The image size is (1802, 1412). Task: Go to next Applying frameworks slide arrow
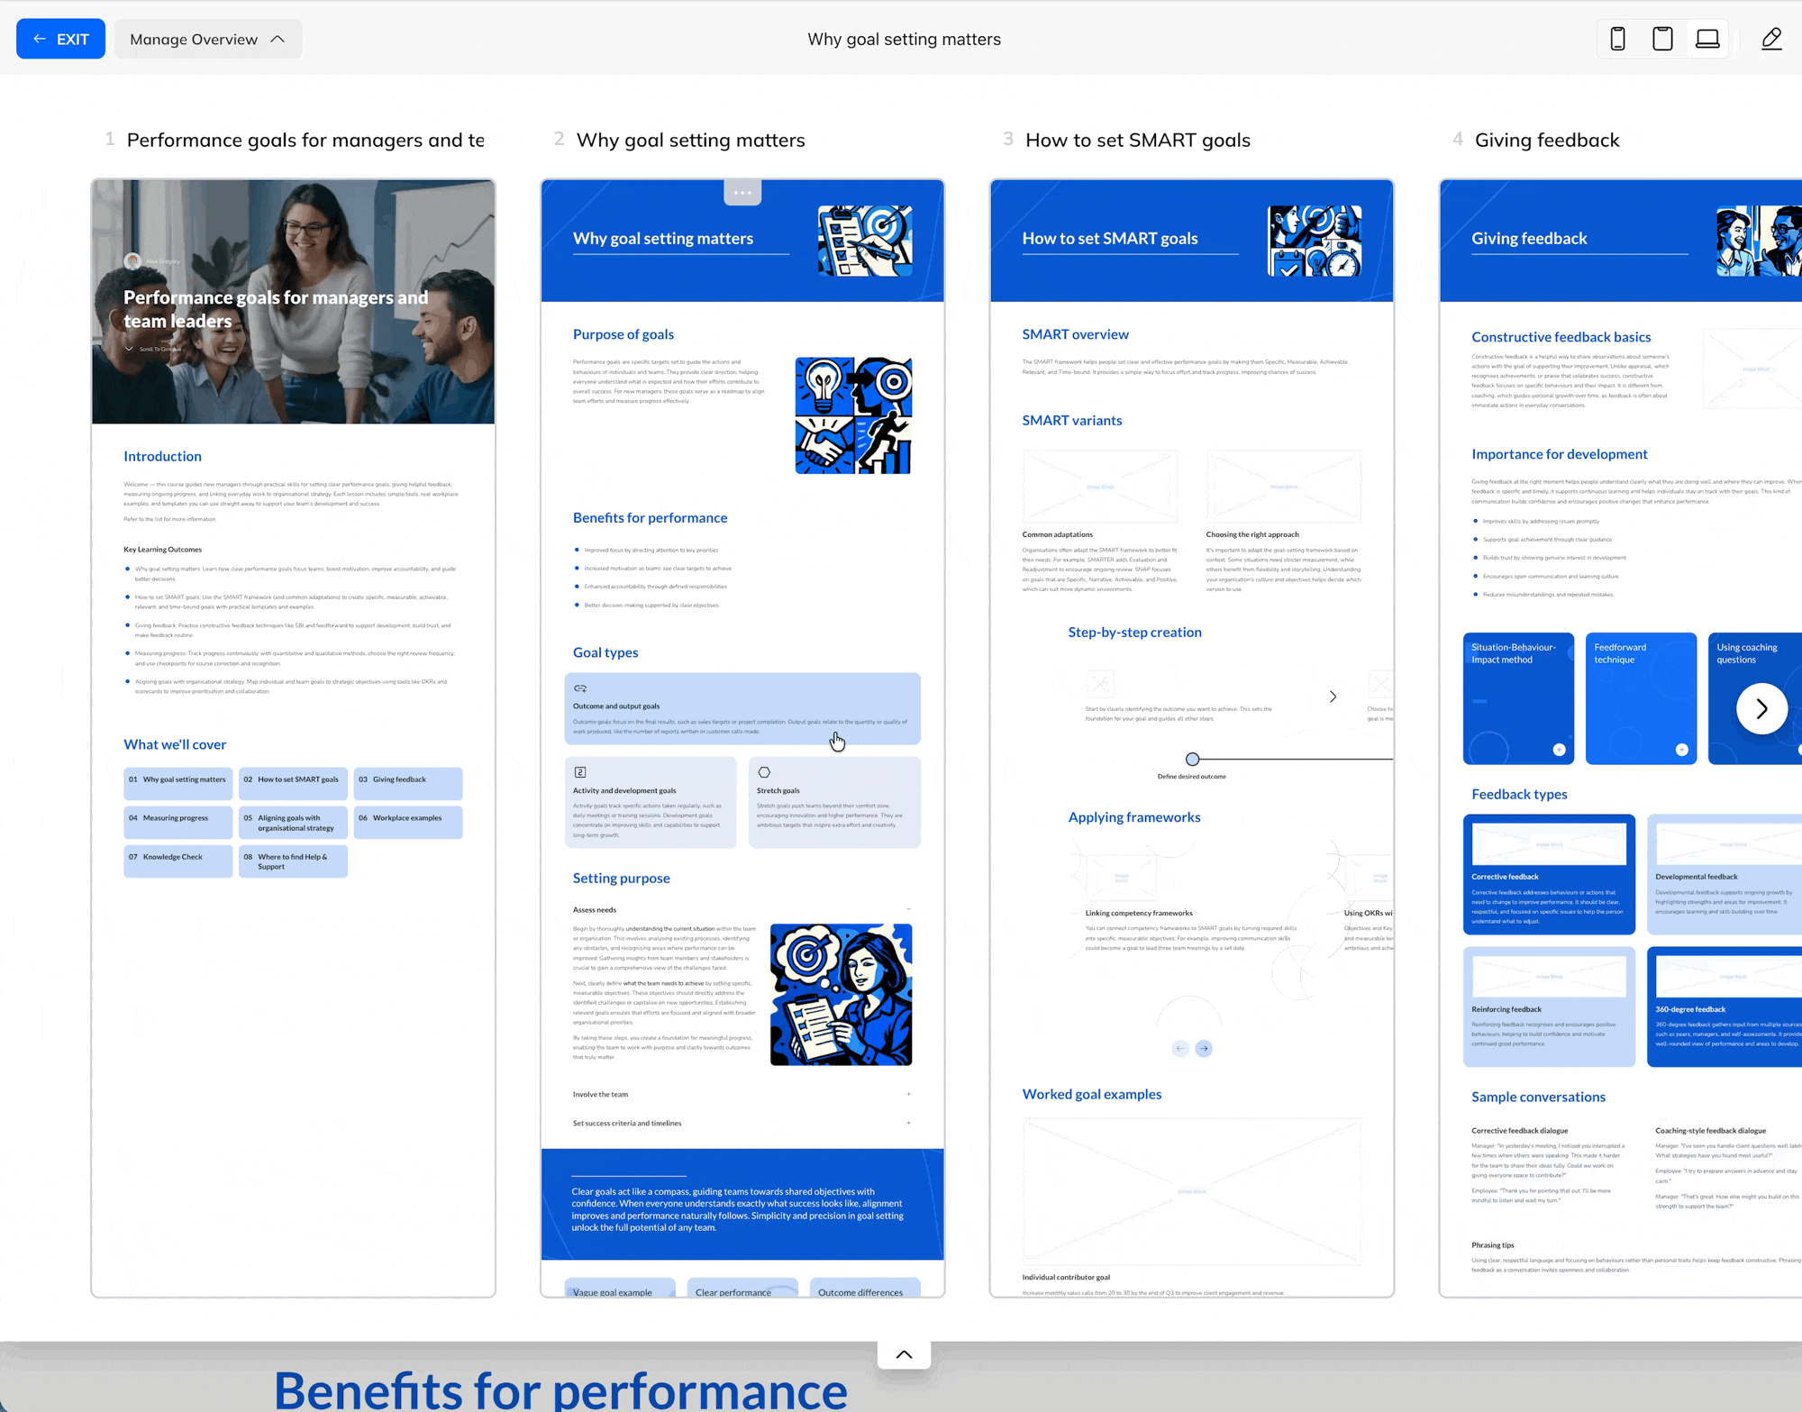coord(1204,1048)
